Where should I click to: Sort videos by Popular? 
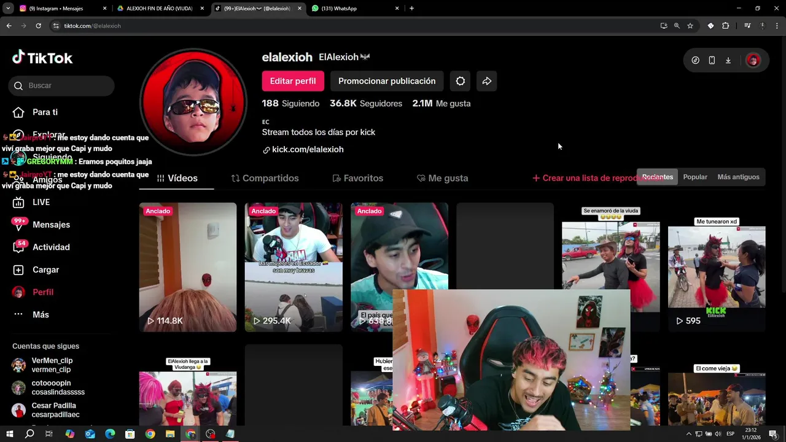coord(695,177)
